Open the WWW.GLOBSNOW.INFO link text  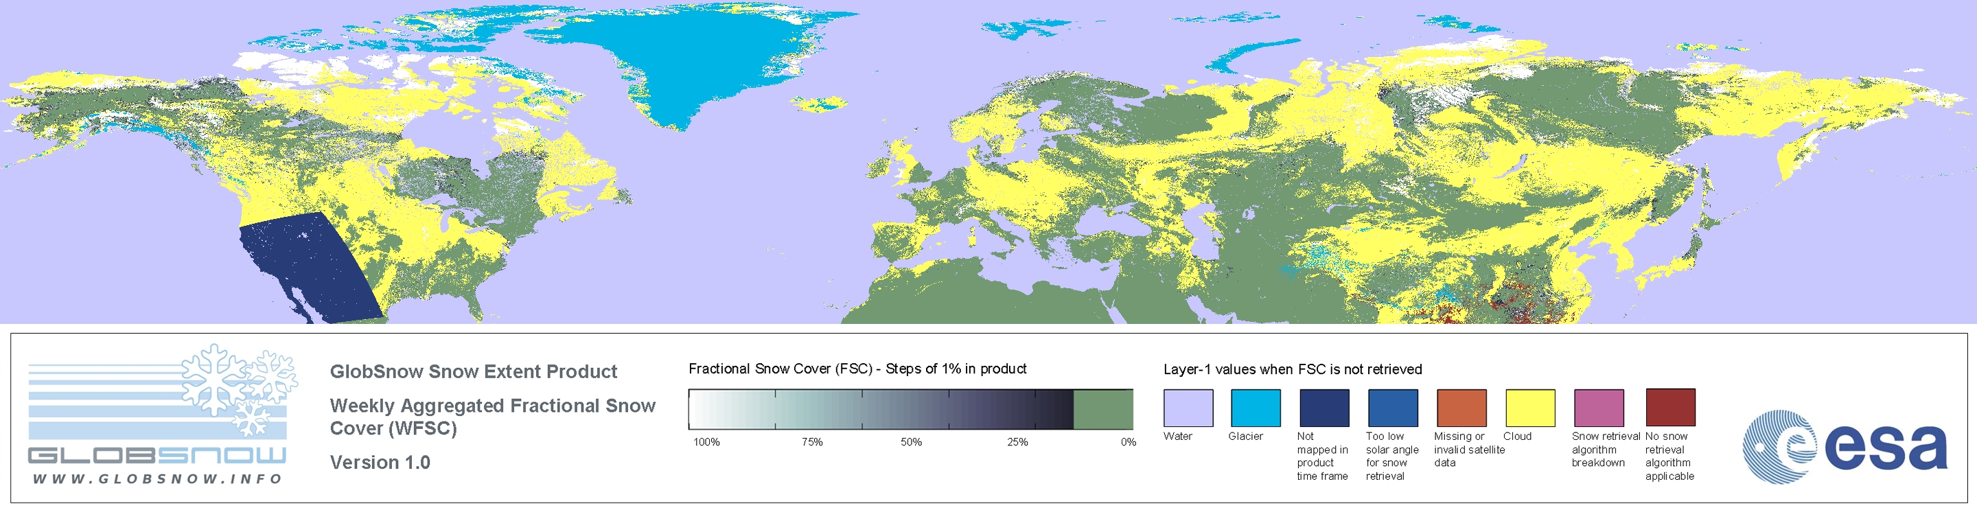[157, 478]
